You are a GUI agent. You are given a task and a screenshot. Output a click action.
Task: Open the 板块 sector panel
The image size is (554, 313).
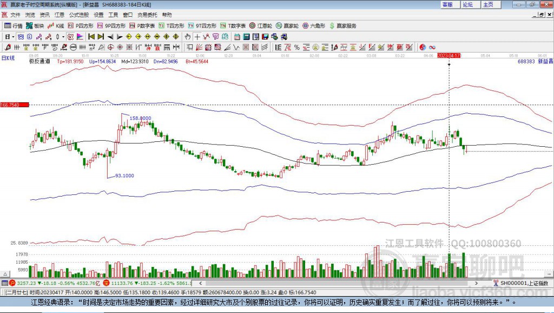[x=35, y=26]
